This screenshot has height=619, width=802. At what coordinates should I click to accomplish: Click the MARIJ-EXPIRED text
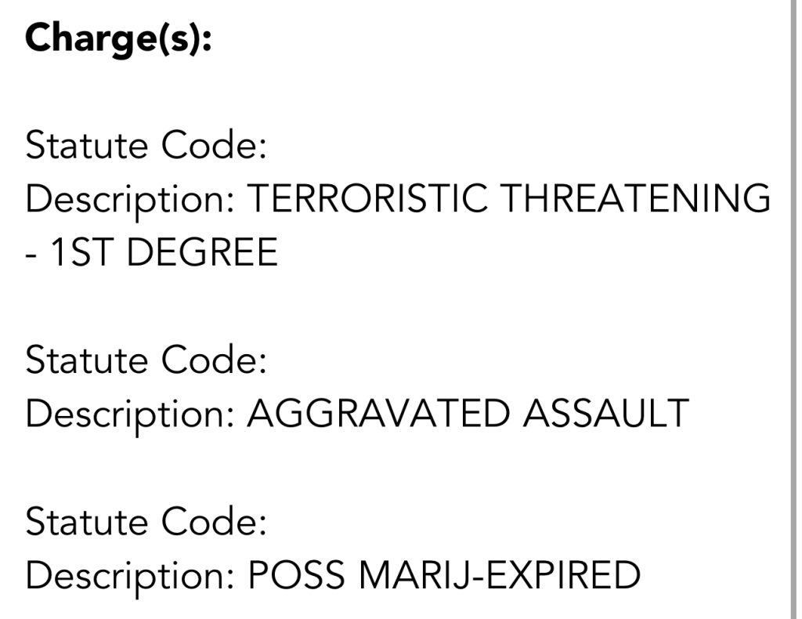click(x=499, y=576)
